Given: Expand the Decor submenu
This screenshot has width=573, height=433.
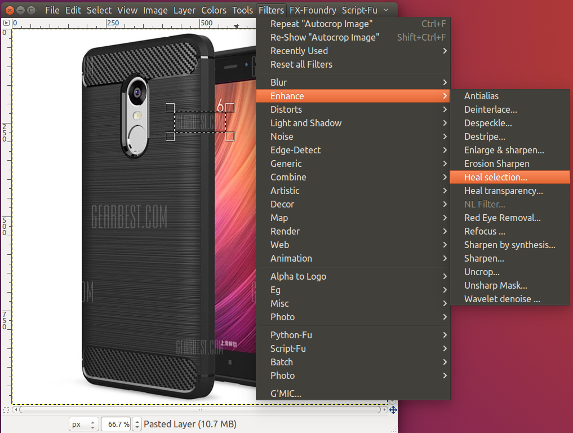Looking at the screenshot, I should pyautogui.click(x=353, y=204).
